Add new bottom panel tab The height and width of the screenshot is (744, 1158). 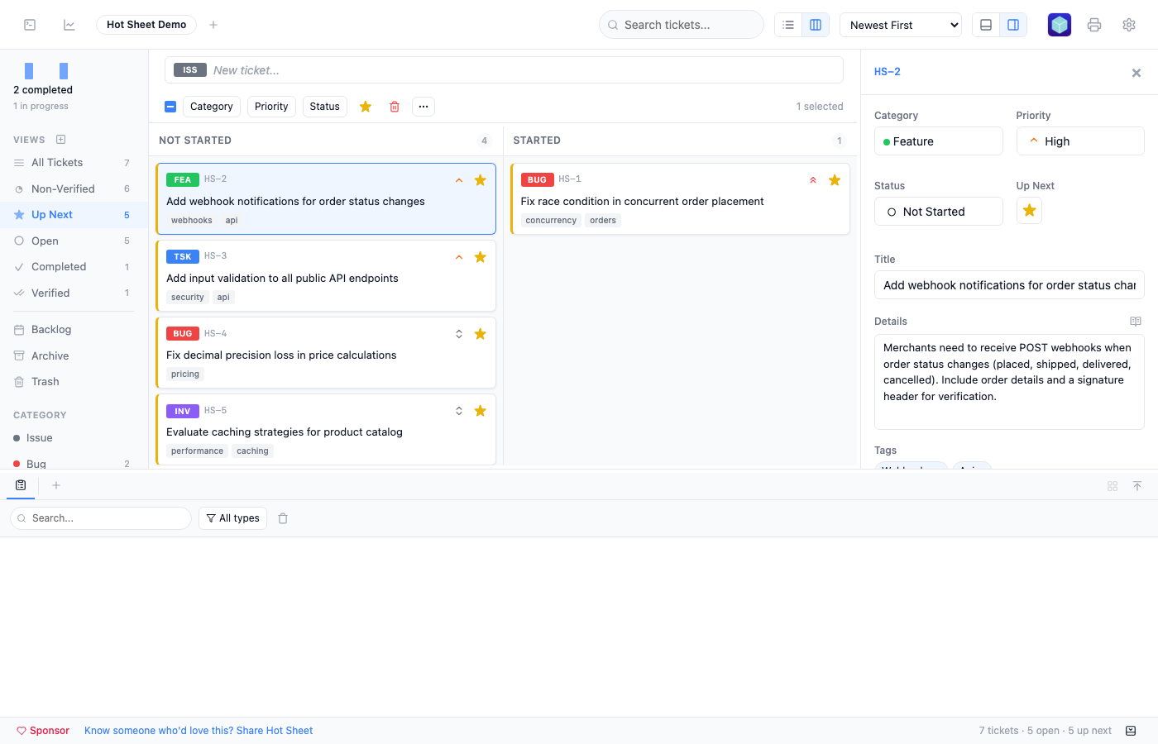[x=56, y=485]
